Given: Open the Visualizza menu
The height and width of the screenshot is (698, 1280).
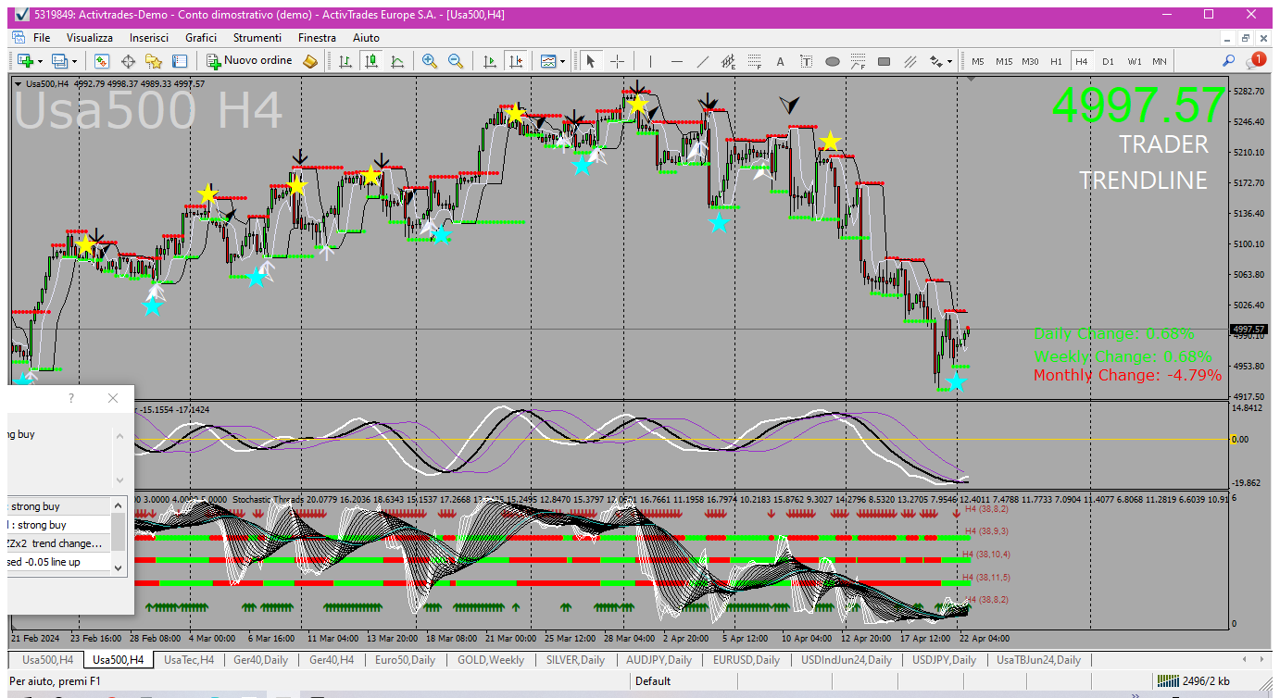Looking at the screenshot, I should click(x=90, y=38).
